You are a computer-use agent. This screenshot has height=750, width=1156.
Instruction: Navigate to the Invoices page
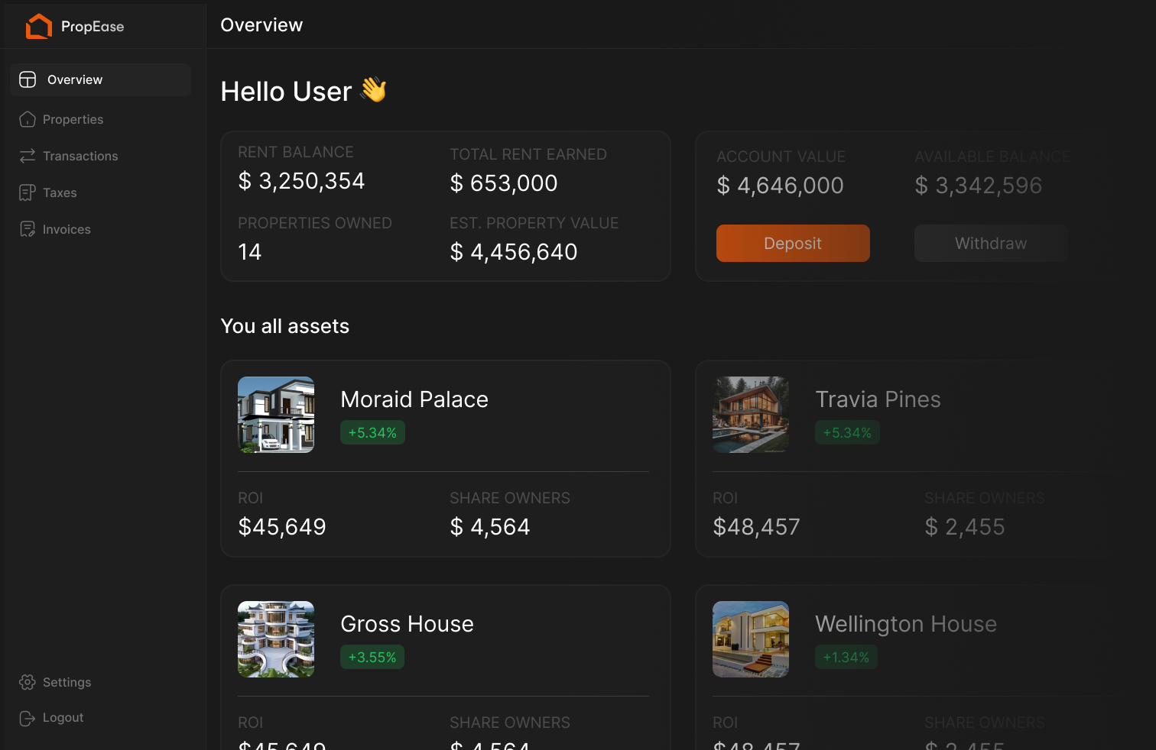point(67,229)
